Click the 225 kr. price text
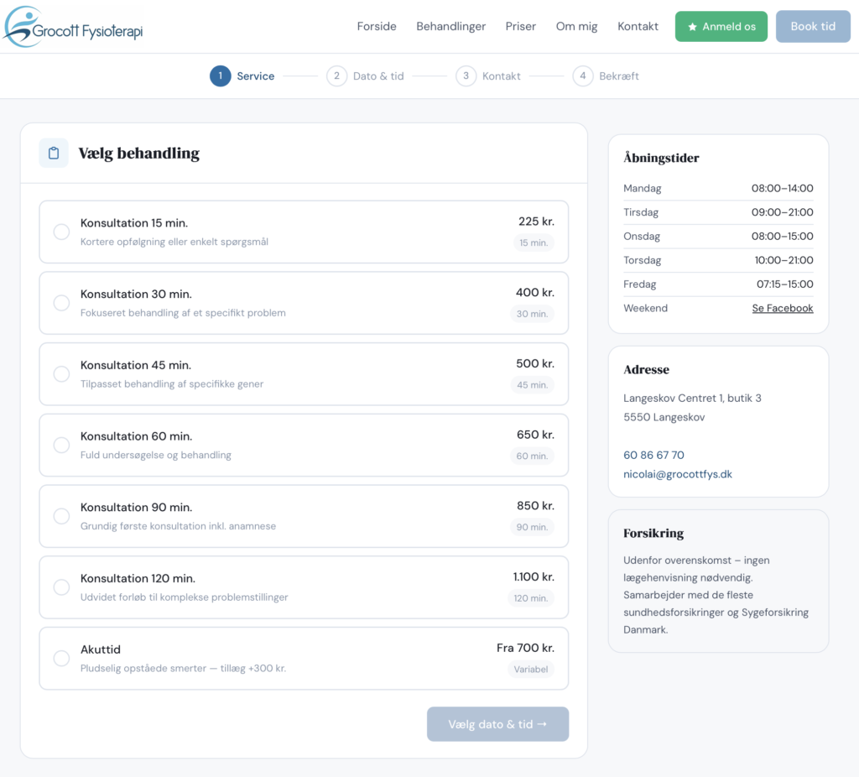 pos(536,222)
